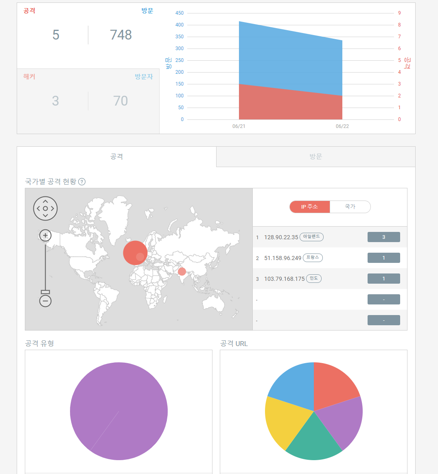438x474 pixels.
Task: Click the 아일랜드 country tag
Action: click(311, 237)
